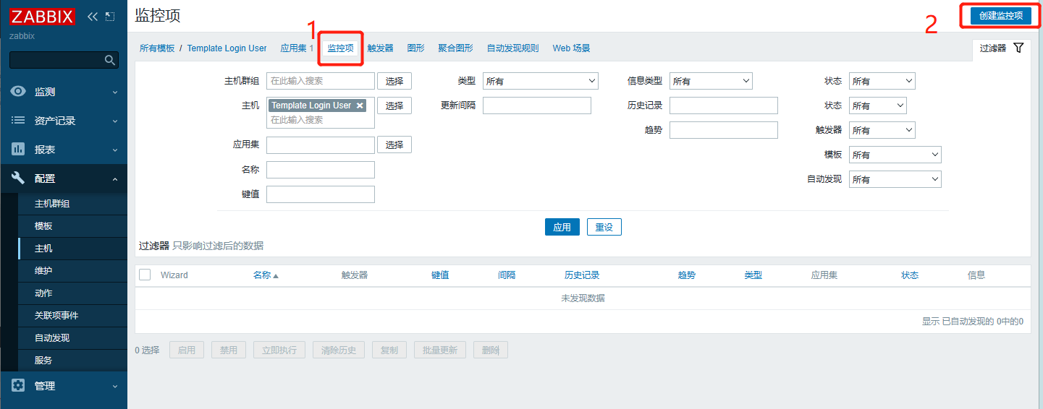The height and width of the screenshot is (409, 1043).
Task: Collapse the sidebar using double-chevron icon
Action: pos(93,16)
